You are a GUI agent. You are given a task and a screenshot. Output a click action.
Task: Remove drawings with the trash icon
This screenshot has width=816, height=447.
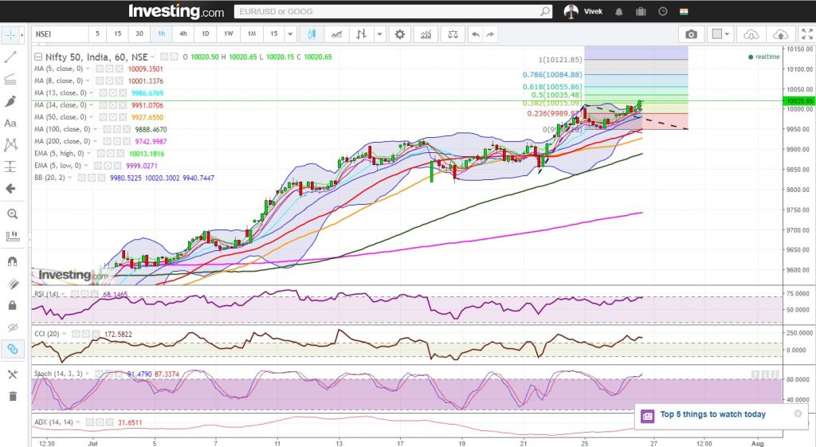coord(12,397)
